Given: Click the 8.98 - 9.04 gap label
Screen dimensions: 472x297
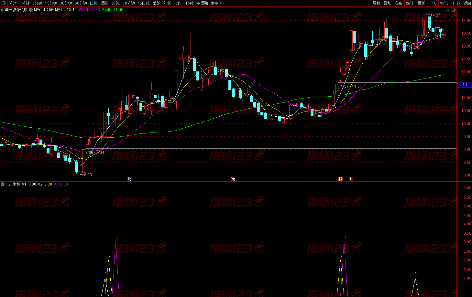Looking at the screenshot, I should click(x=95, y=153).
